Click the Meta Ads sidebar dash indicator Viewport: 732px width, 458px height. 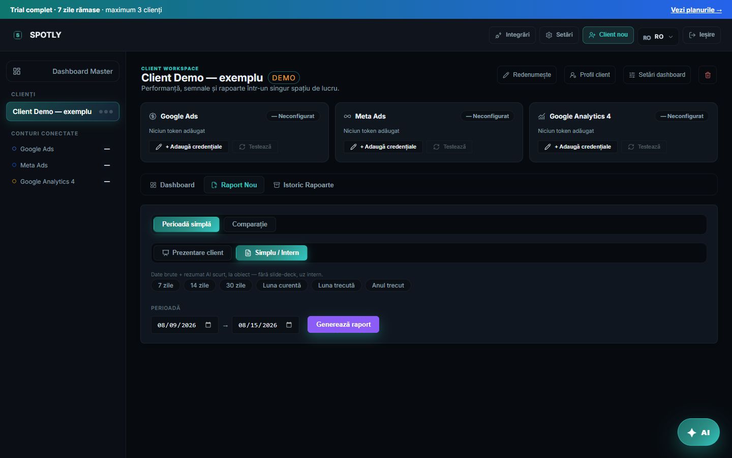tap(107, 165)
